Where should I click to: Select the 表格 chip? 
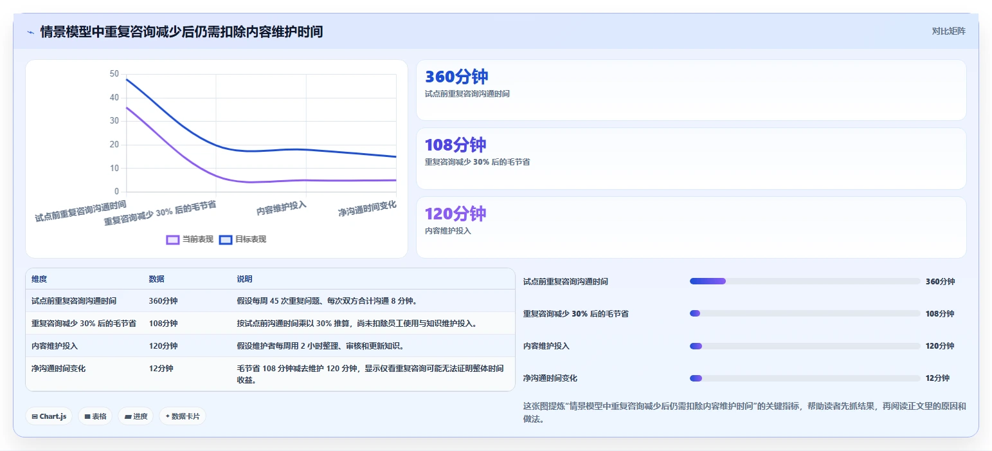point(95,416)
